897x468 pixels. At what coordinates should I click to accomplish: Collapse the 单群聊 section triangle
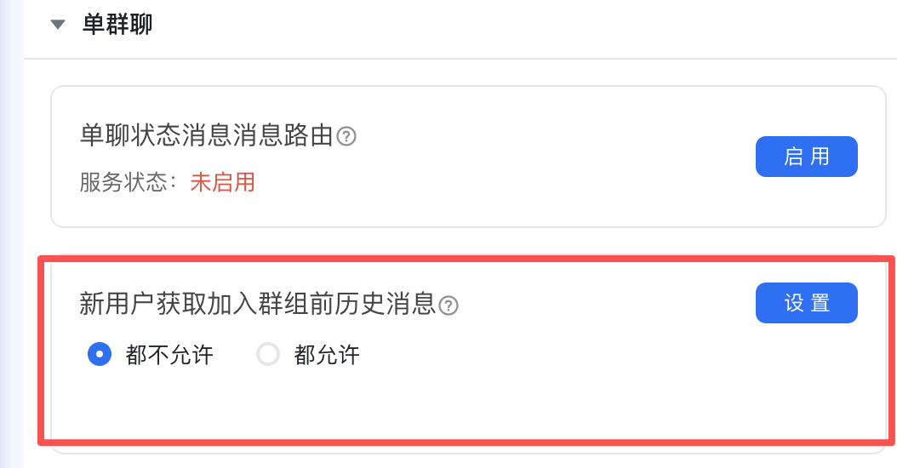pos(58,25)
